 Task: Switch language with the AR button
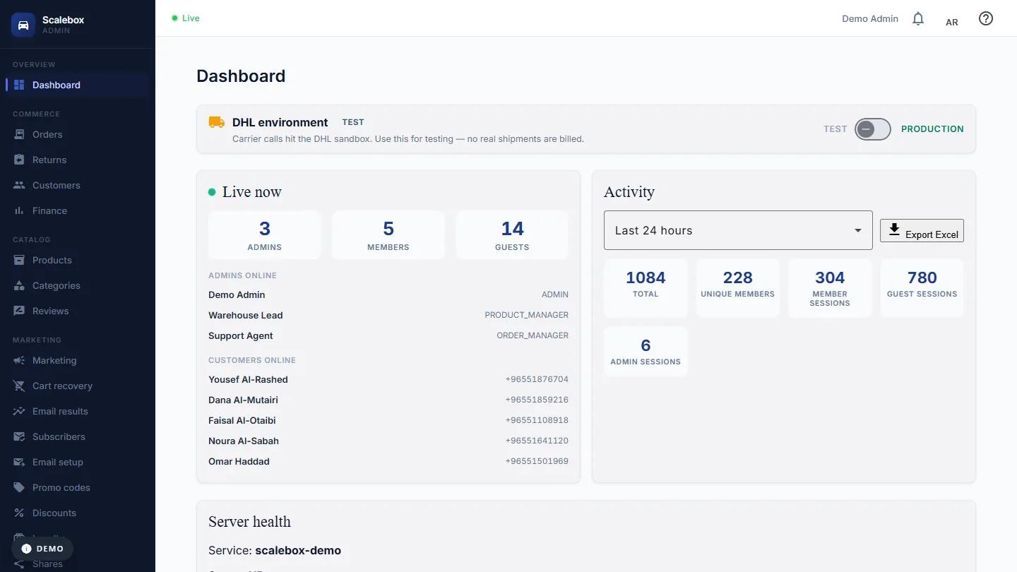click(x=952, y=22)
